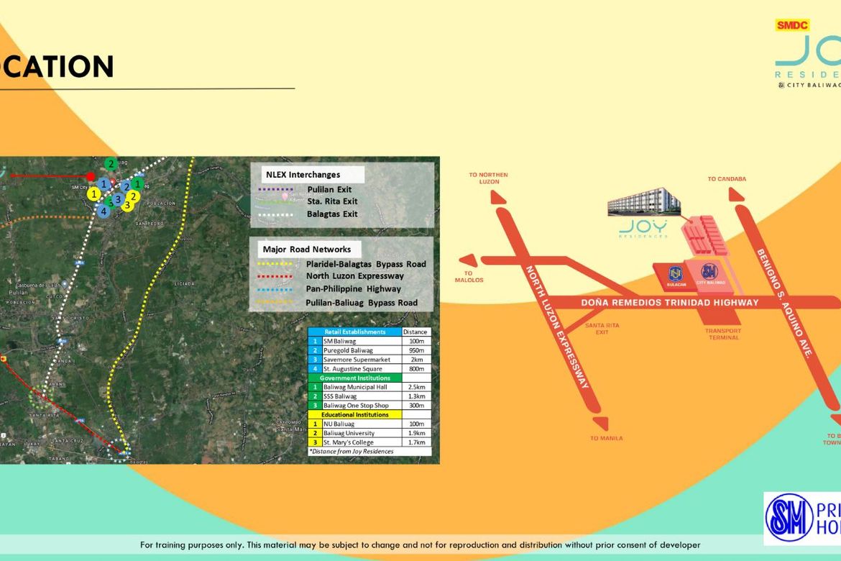Image resolution: width=841 pixels, height=561 pixels.
Task: Click the Joy Residences building illustration
Action: 643,201
